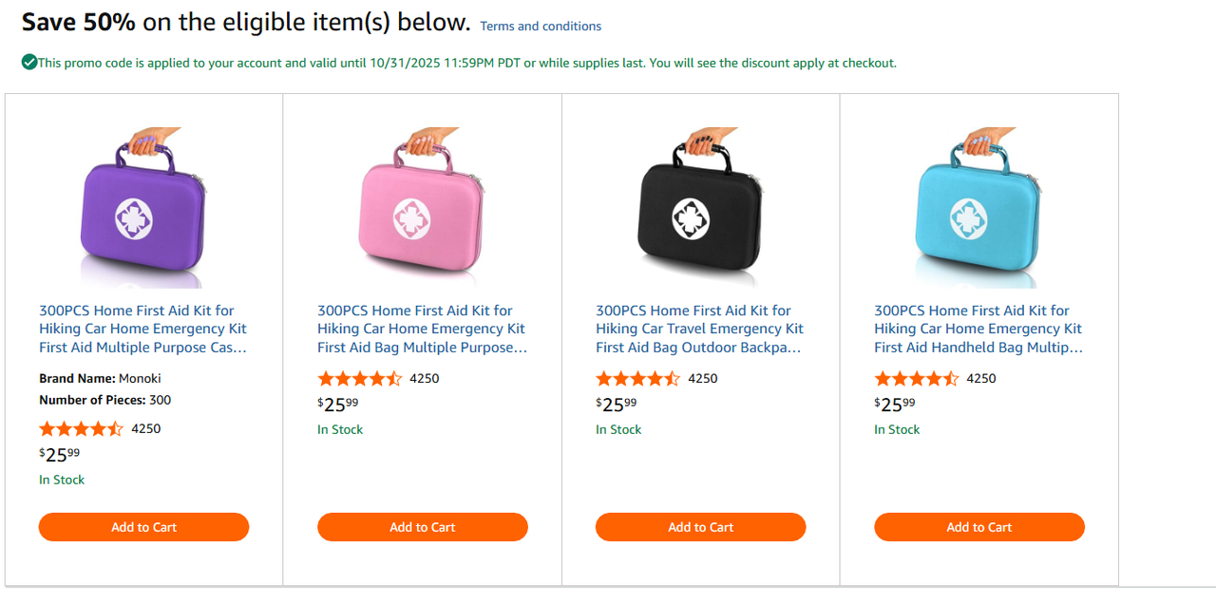Click the blue first aid kit image
Image resolution: width=1216 pixels, height=604 pixels.
coord(978,207)
